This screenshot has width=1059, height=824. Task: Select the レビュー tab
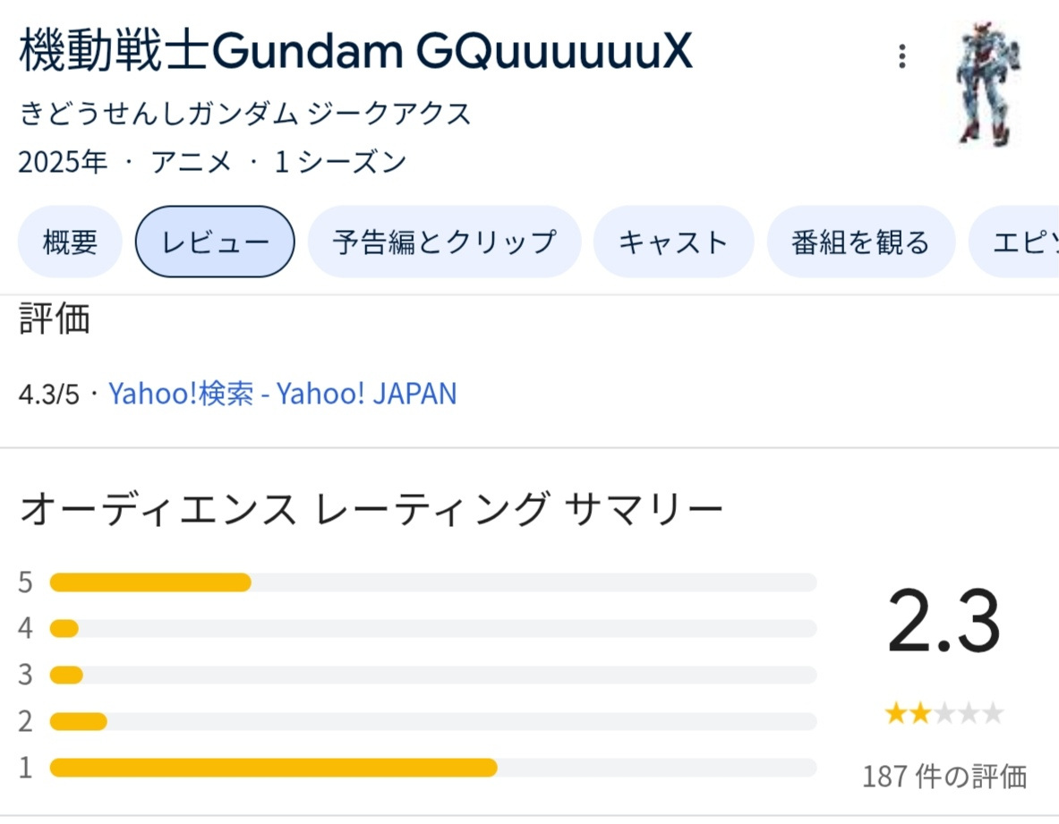[x=215, y=242]
